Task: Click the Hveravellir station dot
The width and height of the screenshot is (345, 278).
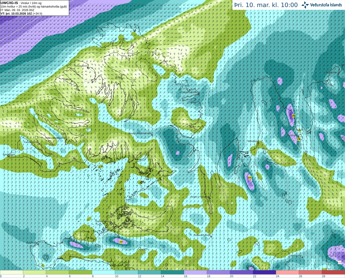Action: point(303,257)
